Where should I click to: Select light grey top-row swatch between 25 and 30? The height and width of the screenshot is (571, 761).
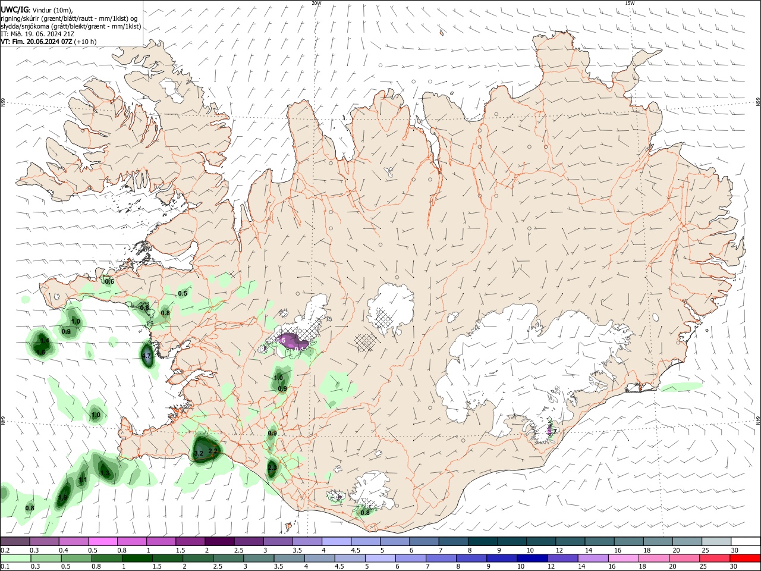click(x=716, y=542)
